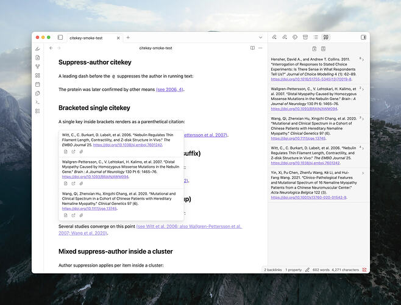Toggle the left sidebar panel icon
401x305 pixels.
[x=60, y=37]
